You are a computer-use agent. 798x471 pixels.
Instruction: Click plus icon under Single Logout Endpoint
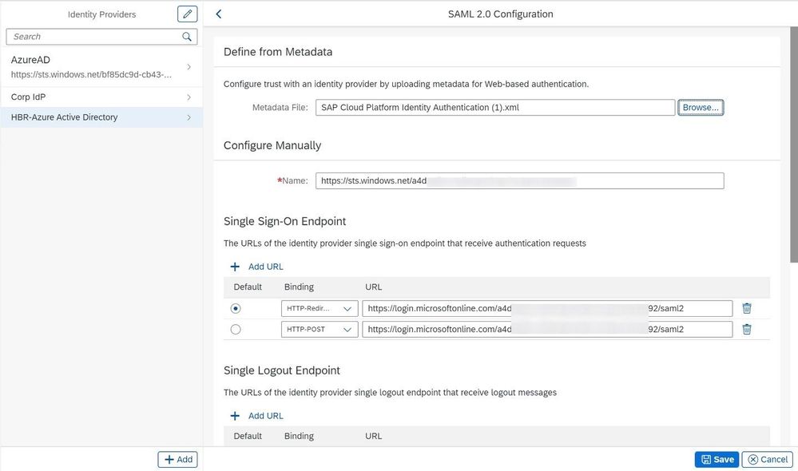(x=235, y=416)
